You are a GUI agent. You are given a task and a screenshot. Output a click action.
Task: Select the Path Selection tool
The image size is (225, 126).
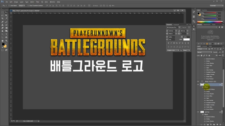pyautogui.click(x=3, y=37)
